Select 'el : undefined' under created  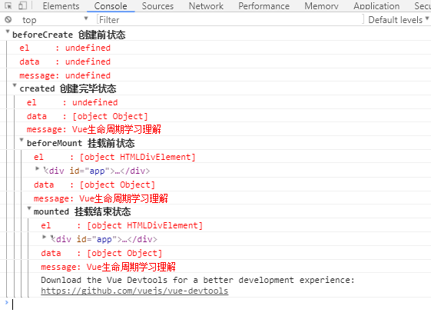(72, 102)
